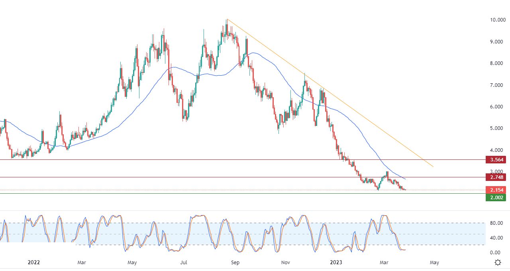Click the 40.00 stochastic scale value

(495, 238)
